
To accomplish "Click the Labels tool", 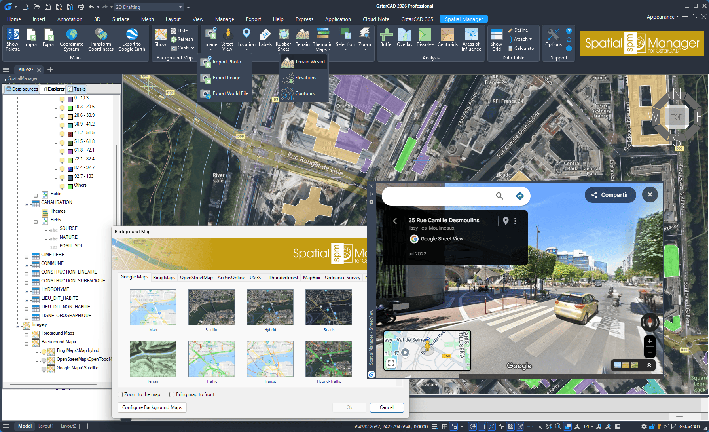I will point(265,38).
